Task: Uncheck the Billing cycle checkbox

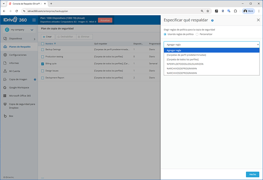Action: point(42,64)
